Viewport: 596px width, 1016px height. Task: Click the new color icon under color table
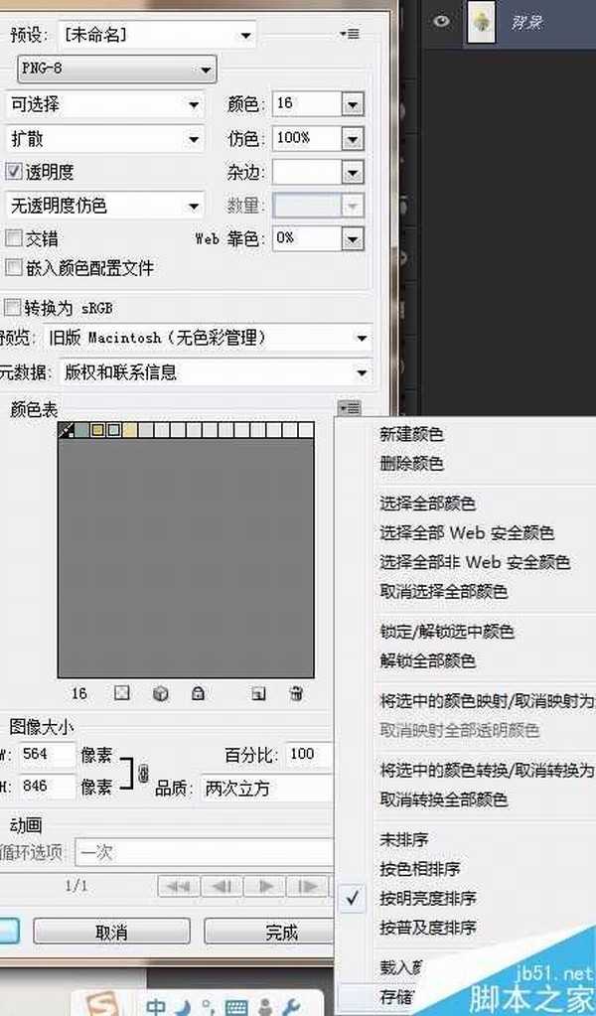coord(258,694)
